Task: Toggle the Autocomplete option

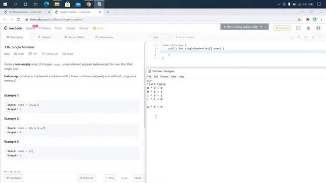Action: (185, 37)
